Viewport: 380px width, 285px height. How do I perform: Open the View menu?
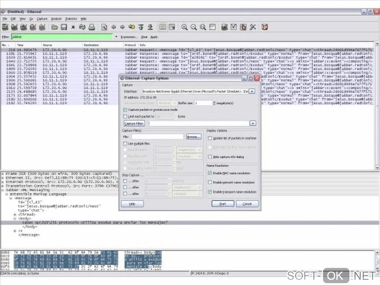tap(22, 19)
